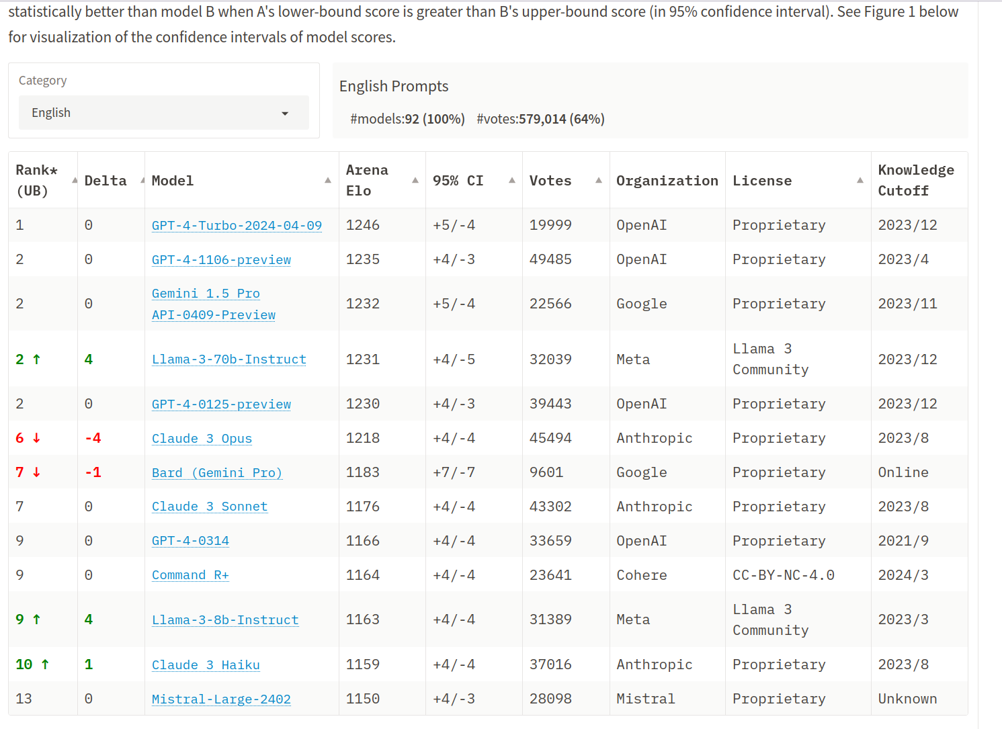Viewport: 1002px width, 729px height.
Task: Click the Bard (Gemini Pro) link
Action: 216,473
